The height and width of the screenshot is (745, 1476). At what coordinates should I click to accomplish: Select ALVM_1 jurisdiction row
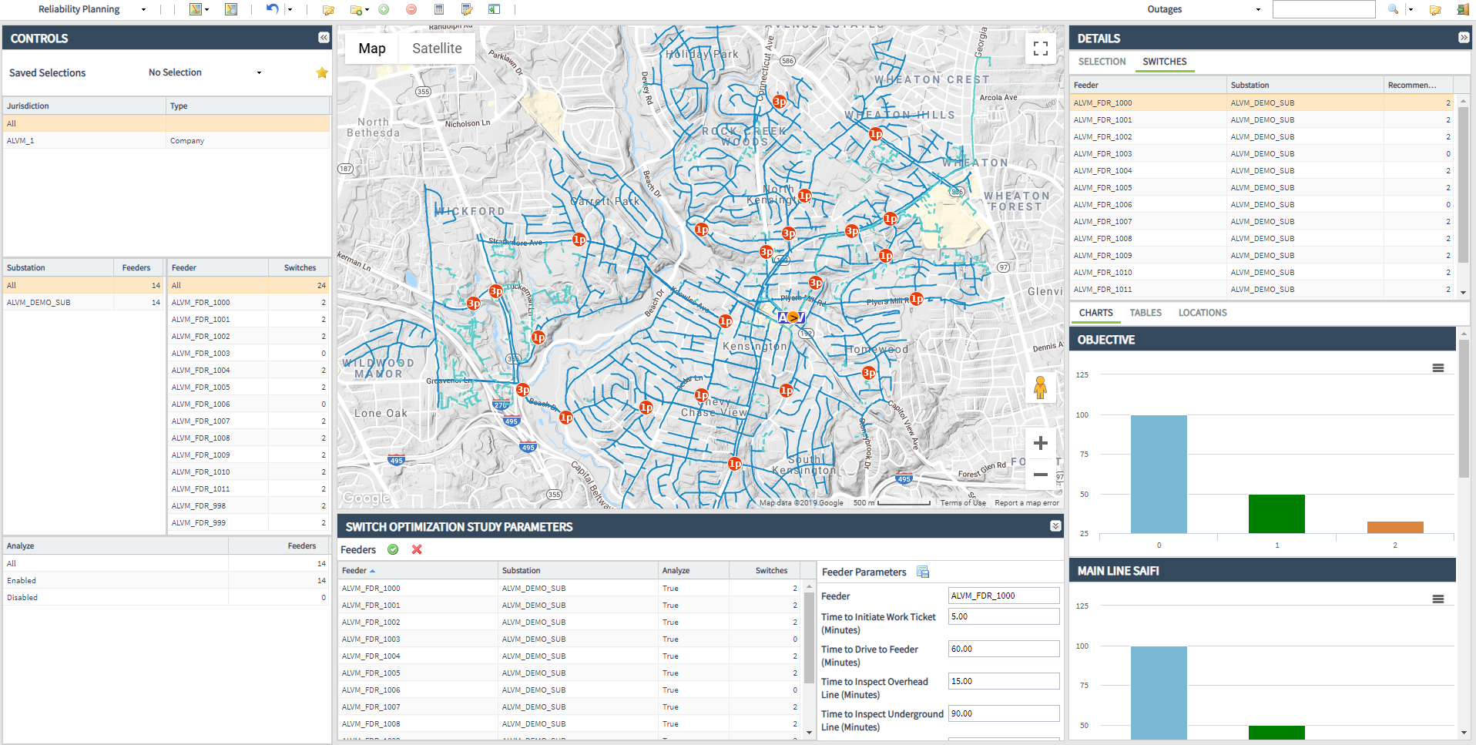point(166,140)
